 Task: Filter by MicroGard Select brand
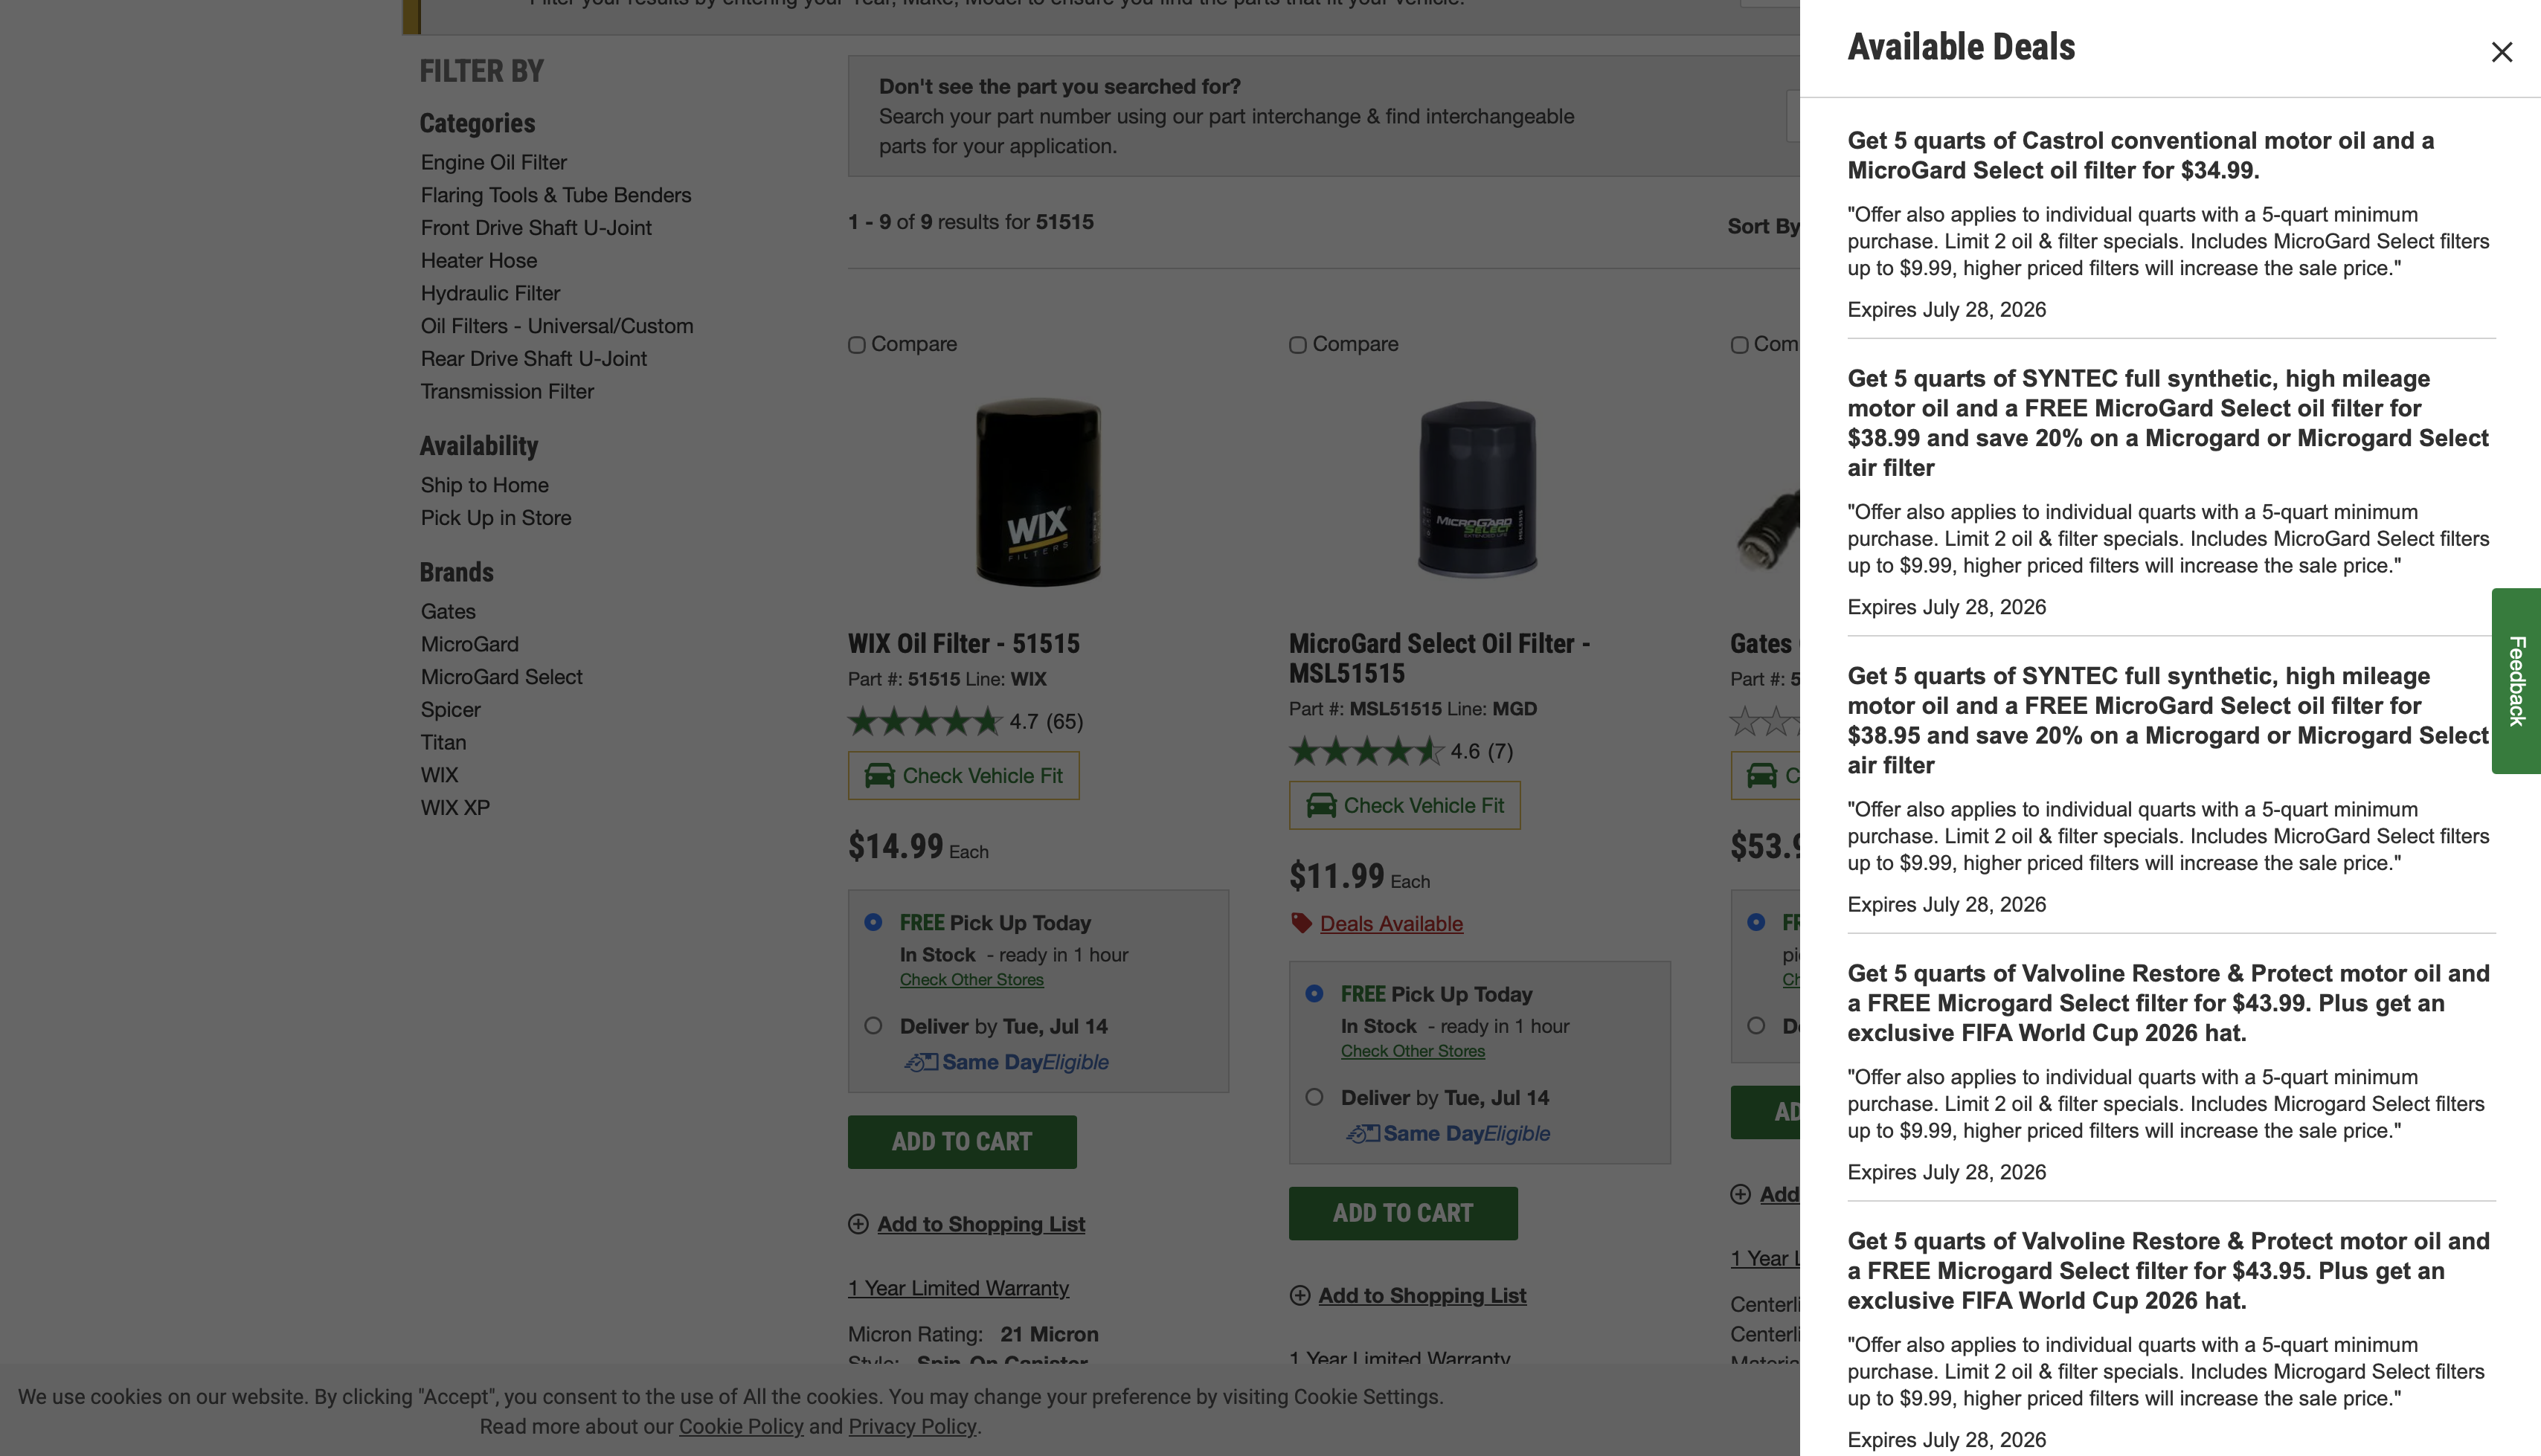click(x=502, y=677)
